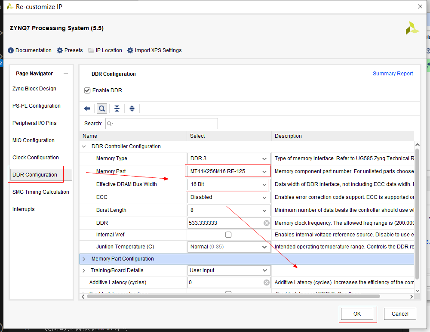Select the Burst Length row label
The width and height of the screenshot is (430, 332).
click(x=111, y=210)
